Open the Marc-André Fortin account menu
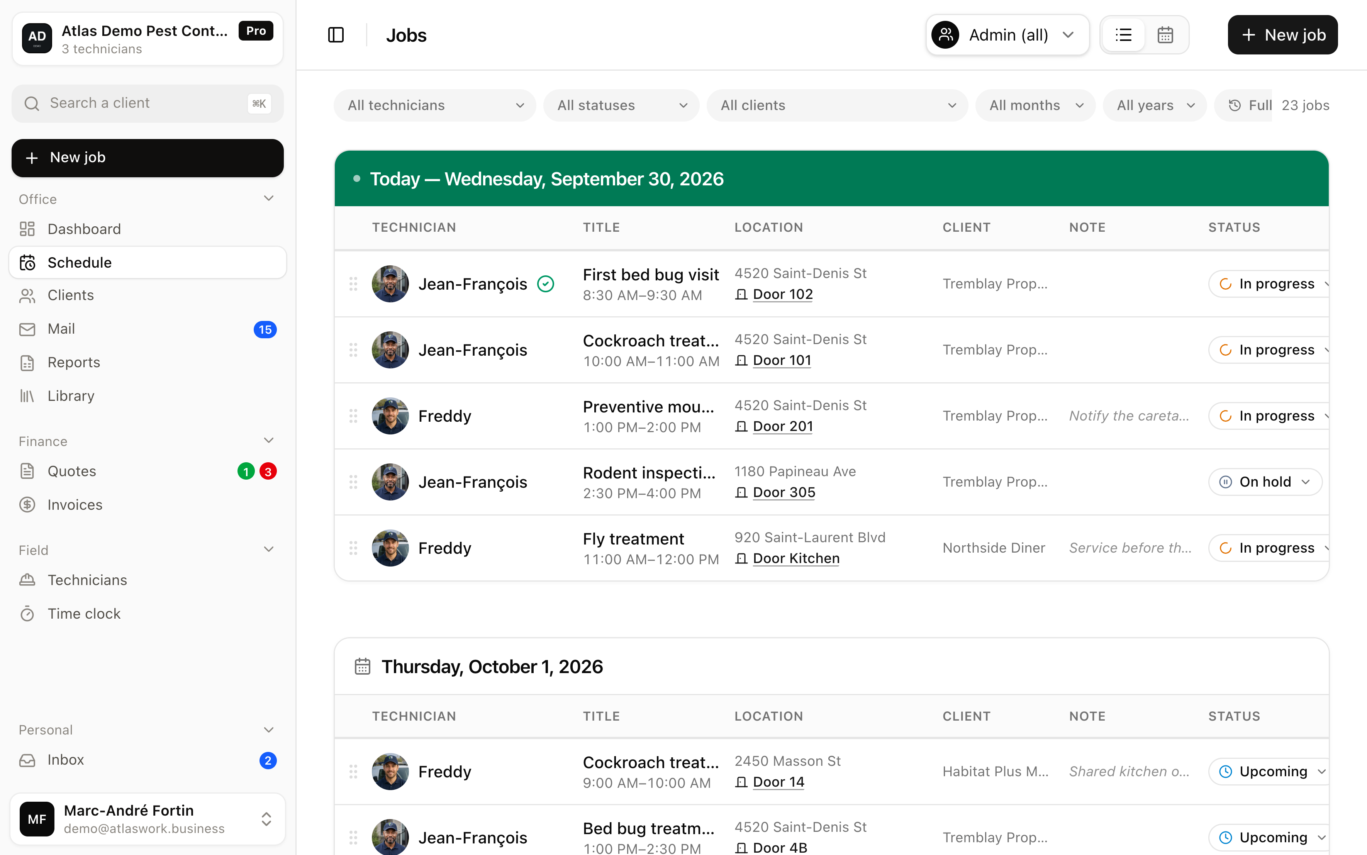1367x855 pixels. [148, 819]
